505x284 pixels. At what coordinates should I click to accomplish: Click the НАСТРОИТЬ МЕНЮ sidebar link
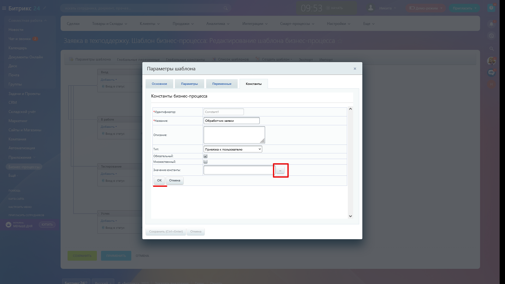pos(20,207)
